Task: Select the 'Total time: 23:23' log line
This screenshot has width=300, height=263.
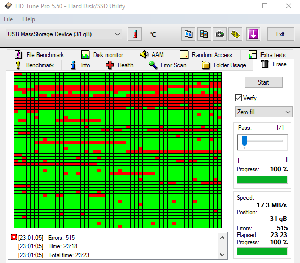Action: (69, 255)
